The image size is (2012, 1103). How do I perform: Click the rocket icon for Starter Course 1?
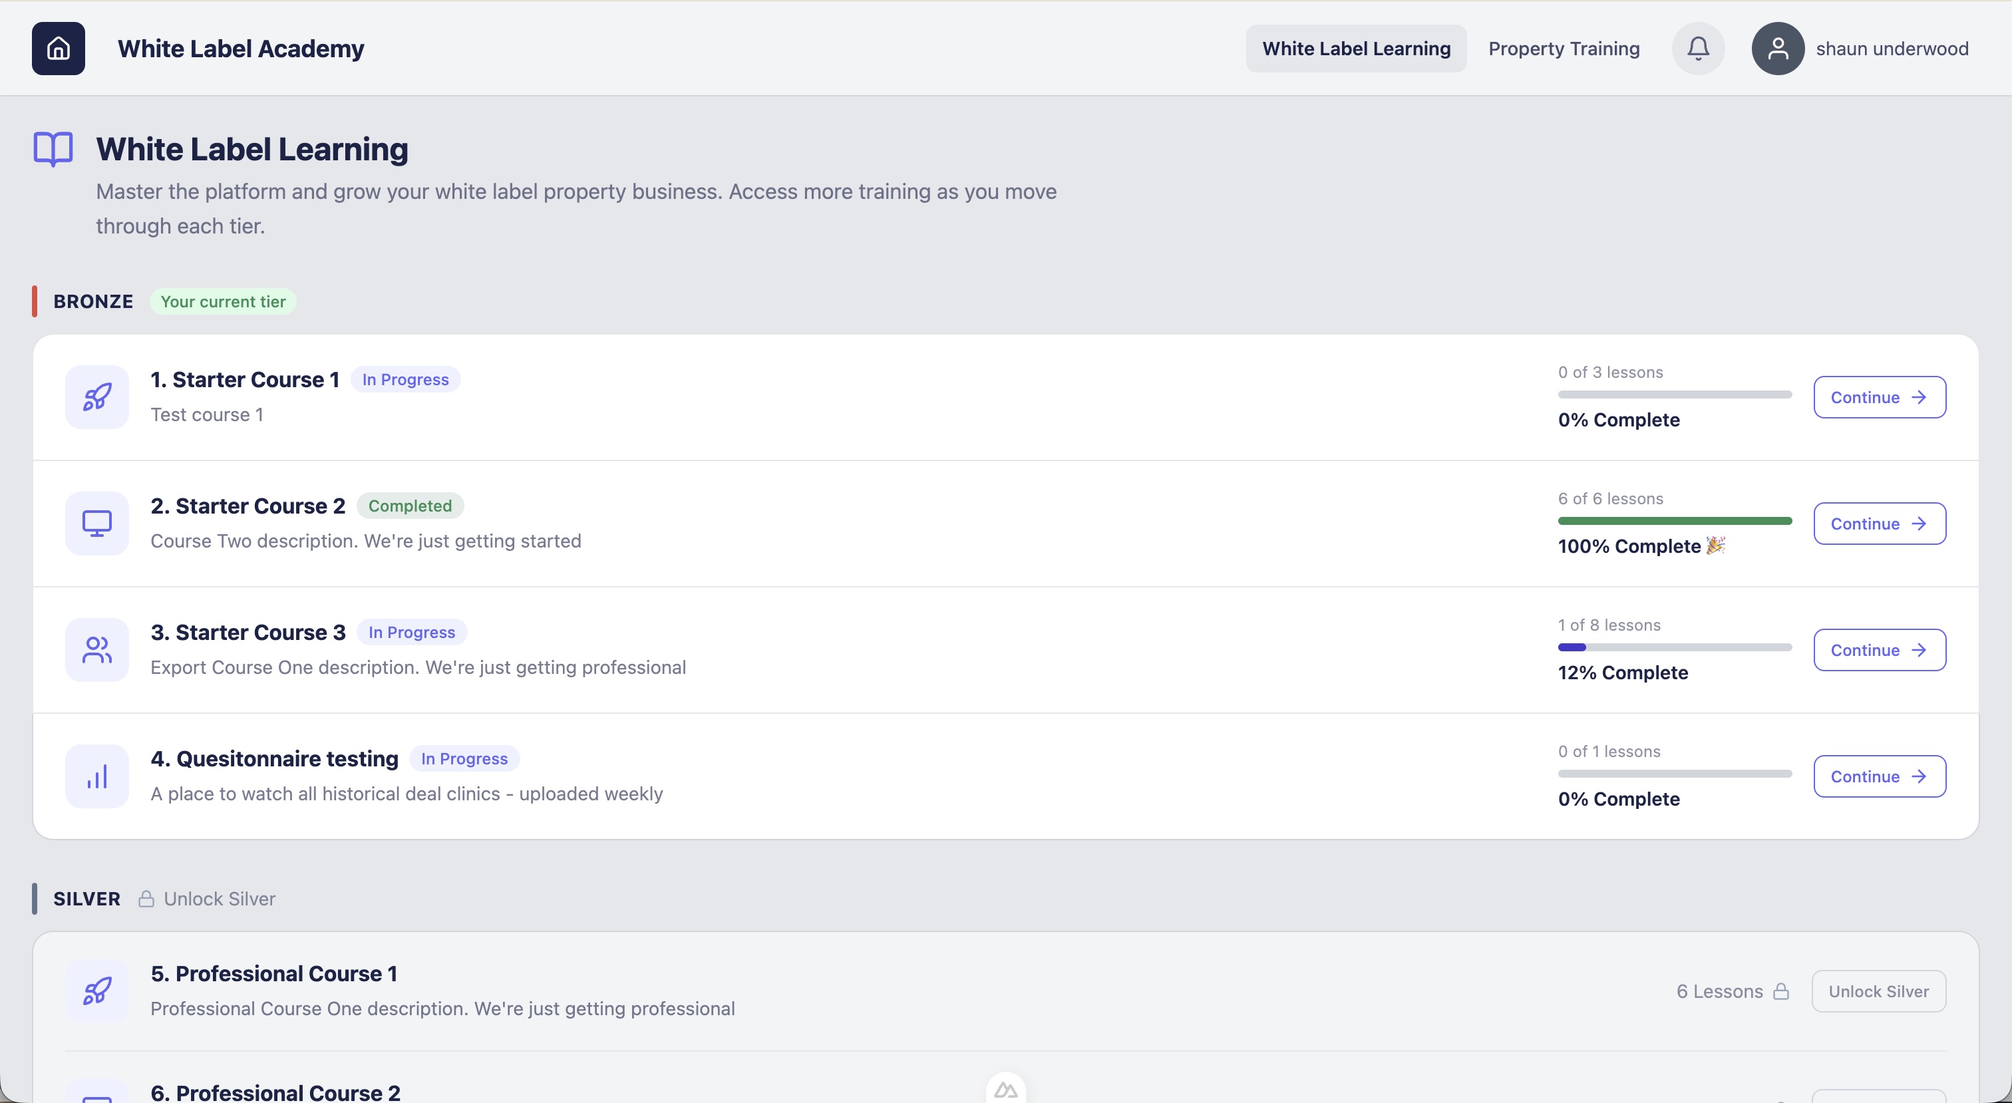pyautogui.click(x=97, y=397)
